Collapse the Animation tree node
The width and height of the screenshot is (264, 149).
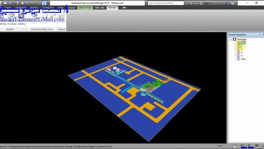(231, 39)
